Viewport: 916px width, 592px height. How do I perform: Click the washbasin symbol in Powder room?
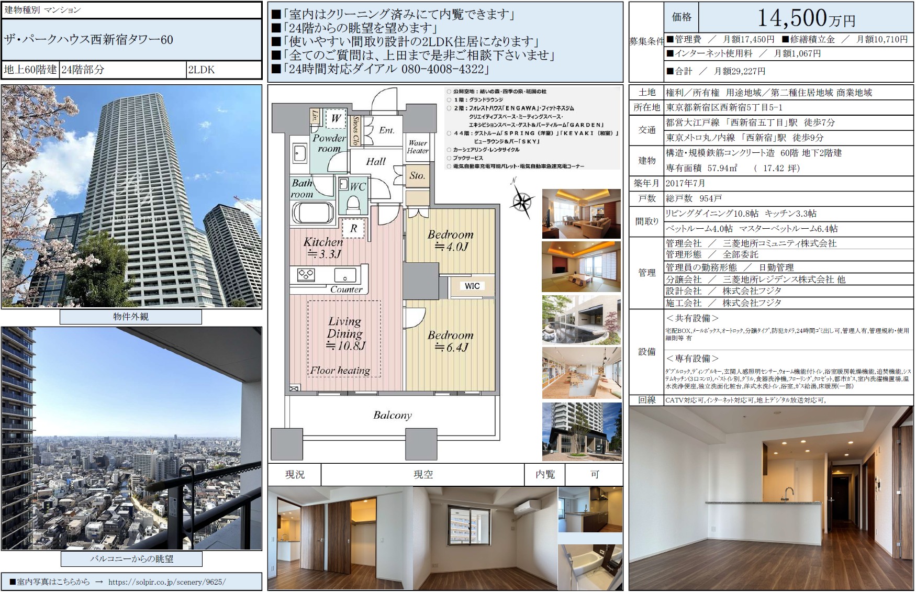pos(300,154)
